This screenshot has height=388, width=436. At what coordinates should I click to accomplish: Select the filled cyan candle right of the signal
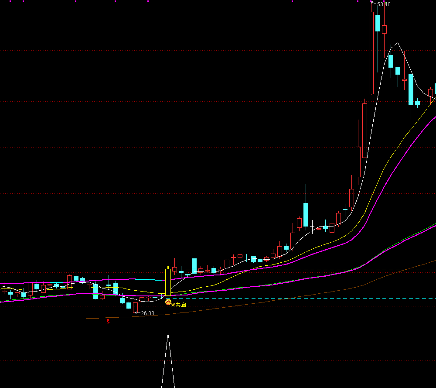click(194, 265)
